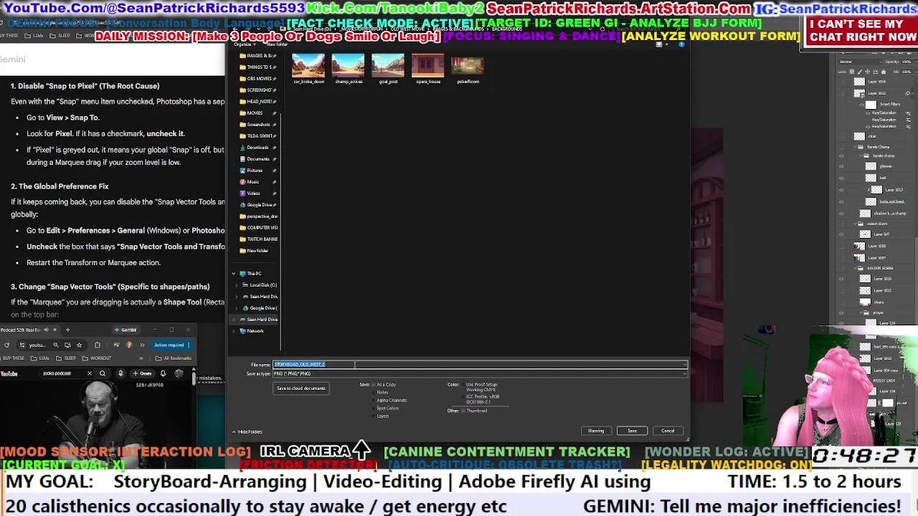The image size is (918, 516).
Task: Toggle the Notes checkbox
Action: 374,393
